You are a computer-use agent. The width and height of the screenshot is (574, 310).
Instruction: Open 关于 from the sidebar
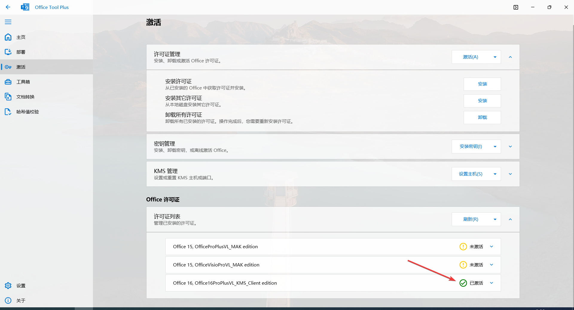pyautogui.click(x=46, y=300)
